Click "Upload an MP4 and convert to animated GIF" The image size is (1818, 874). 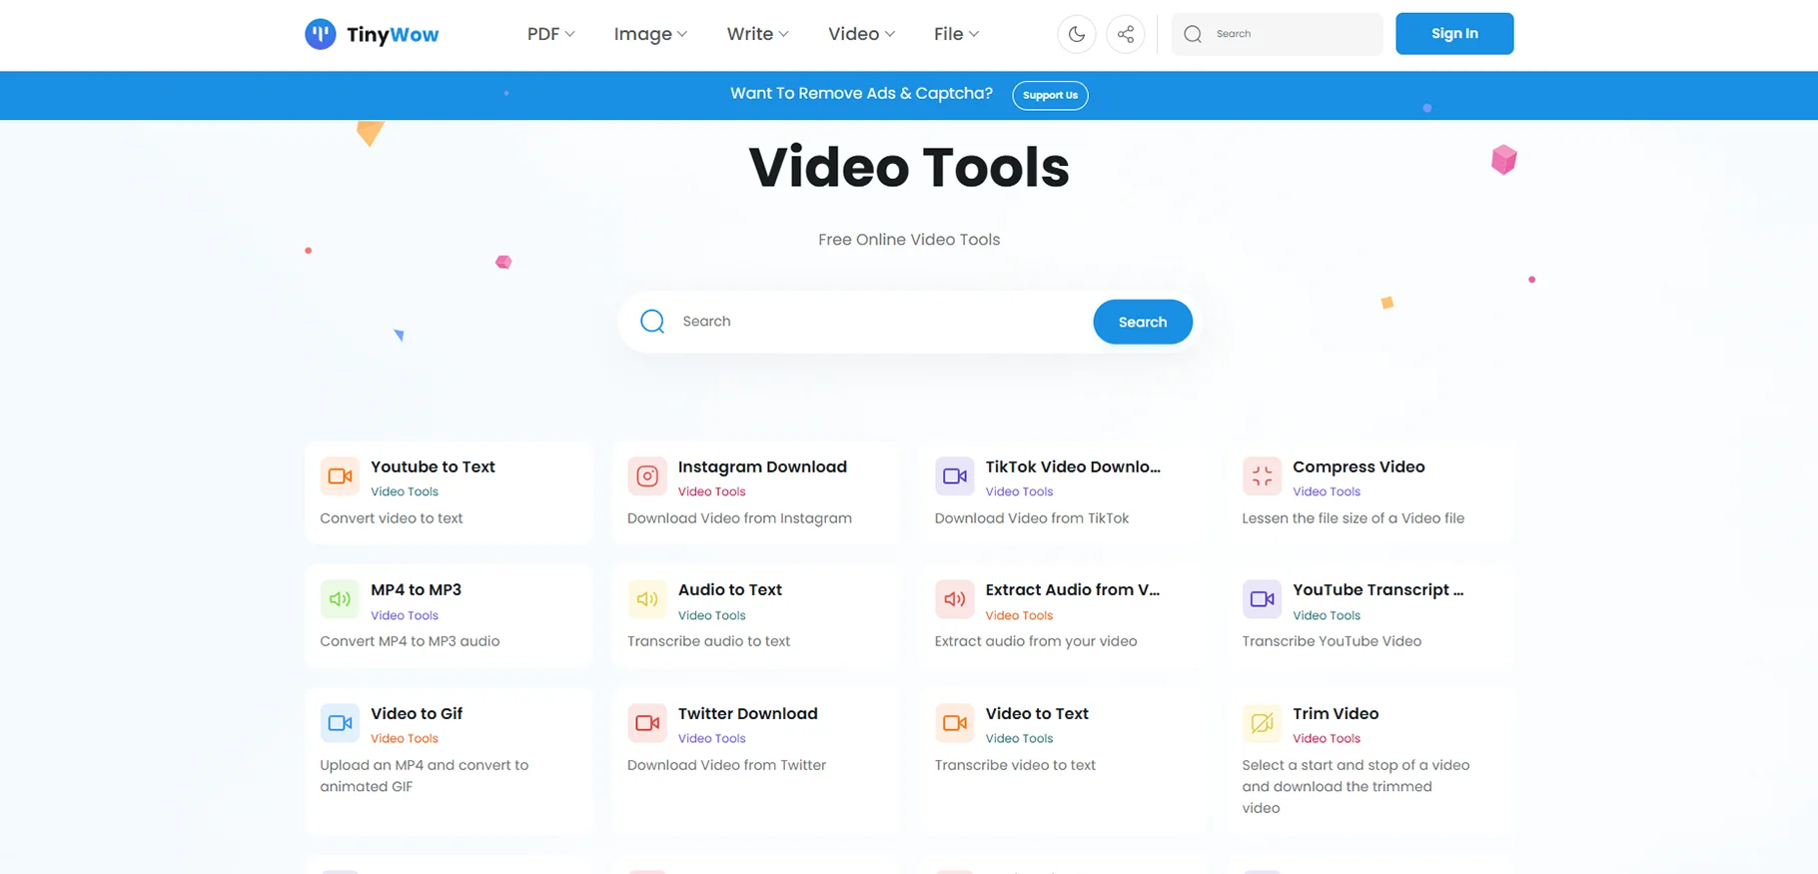(425, 776)
